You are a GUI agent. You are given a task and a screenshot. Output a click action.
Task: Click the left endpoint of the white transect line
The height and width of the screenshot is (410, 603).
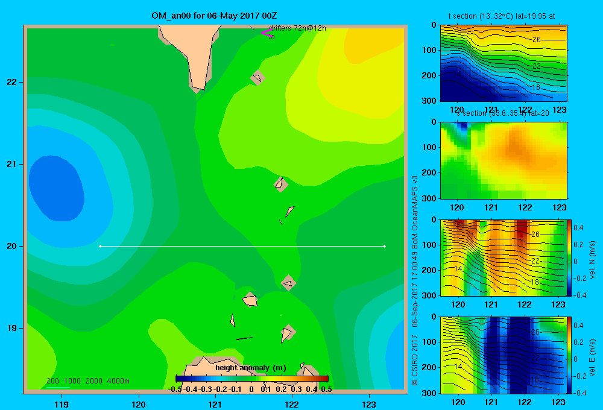click(x=100, y=246)
